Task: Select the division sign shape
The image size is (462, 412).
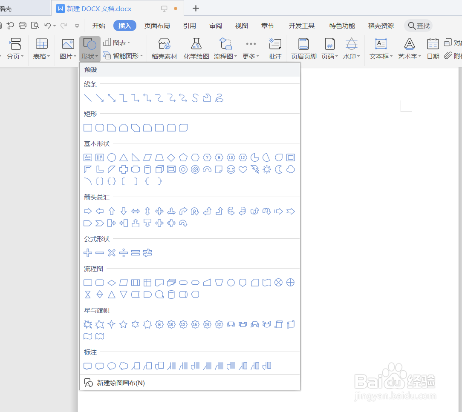Action: 124,253
